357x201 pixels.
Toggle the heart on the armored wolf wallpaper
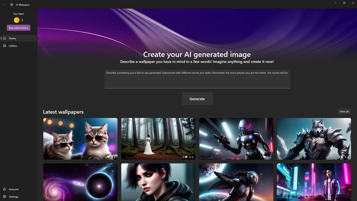click(342, 157)
